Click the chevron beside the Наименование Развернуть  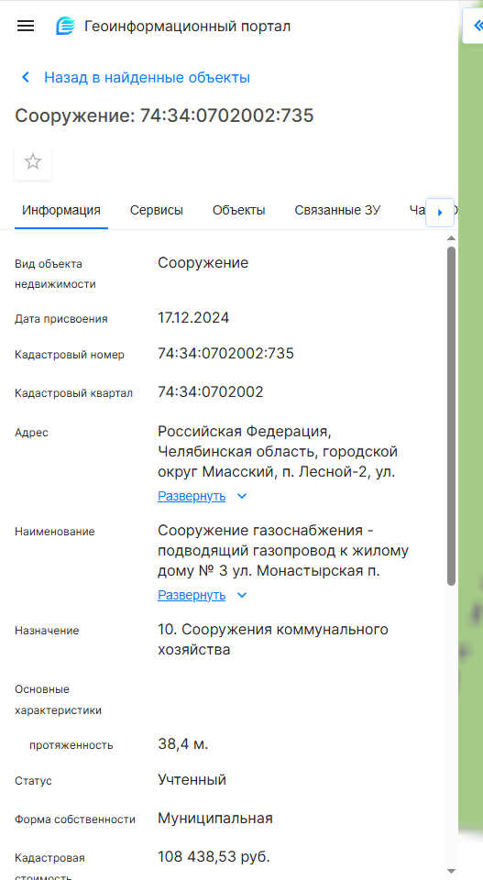point(242,595)
